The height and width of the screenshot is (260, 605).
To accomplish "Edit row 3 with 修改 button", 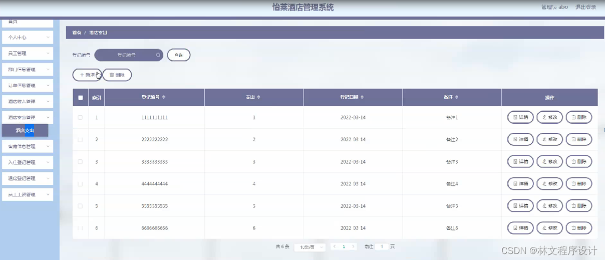I will [x=549, y=161].
